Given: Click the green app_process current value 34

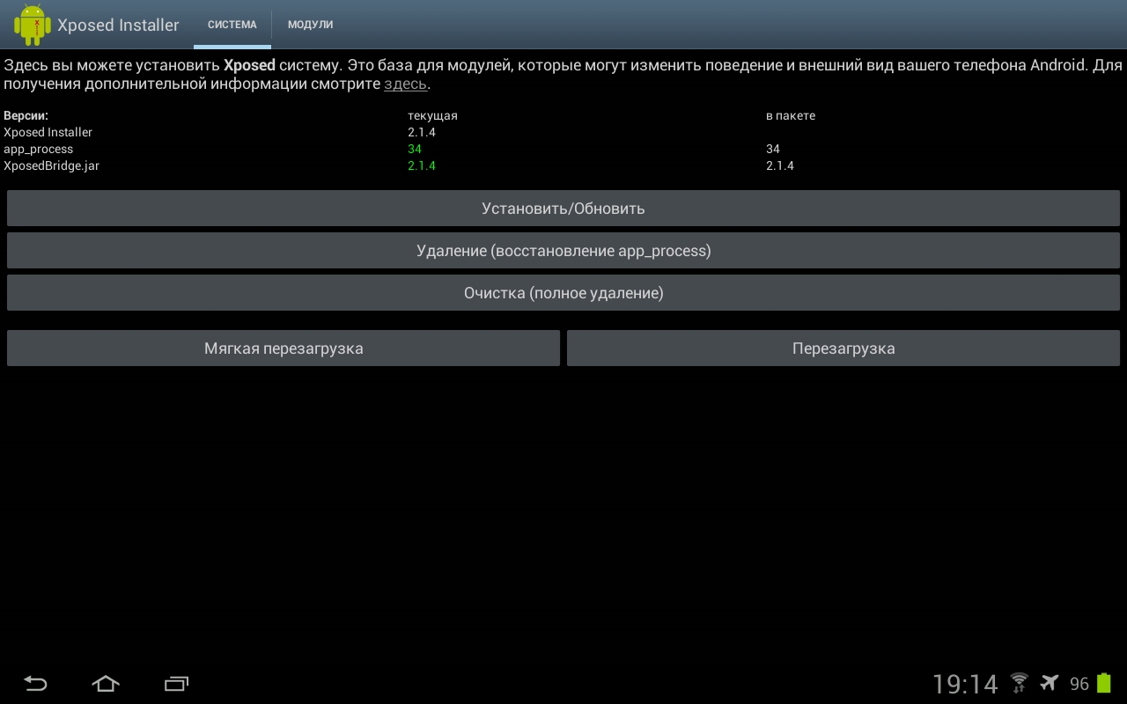Looking at the screenshot, I should pyautogui.click(x=415, y=149).
